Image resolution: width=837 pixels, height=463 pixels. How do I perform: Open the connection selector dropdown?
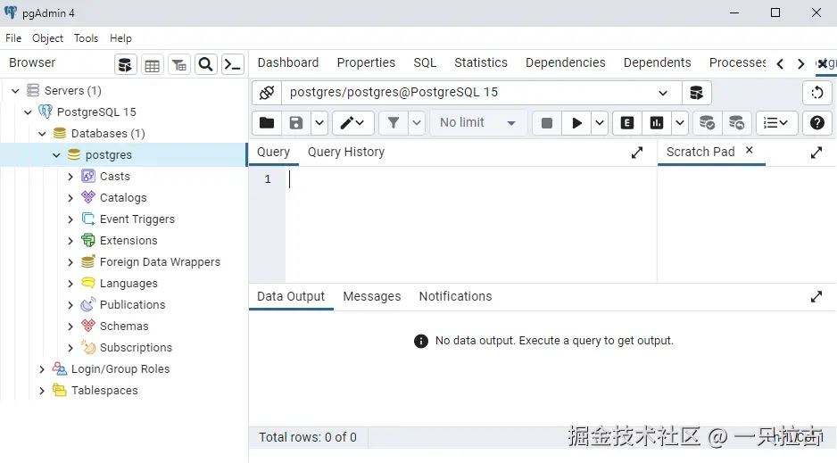pos(662,93)
